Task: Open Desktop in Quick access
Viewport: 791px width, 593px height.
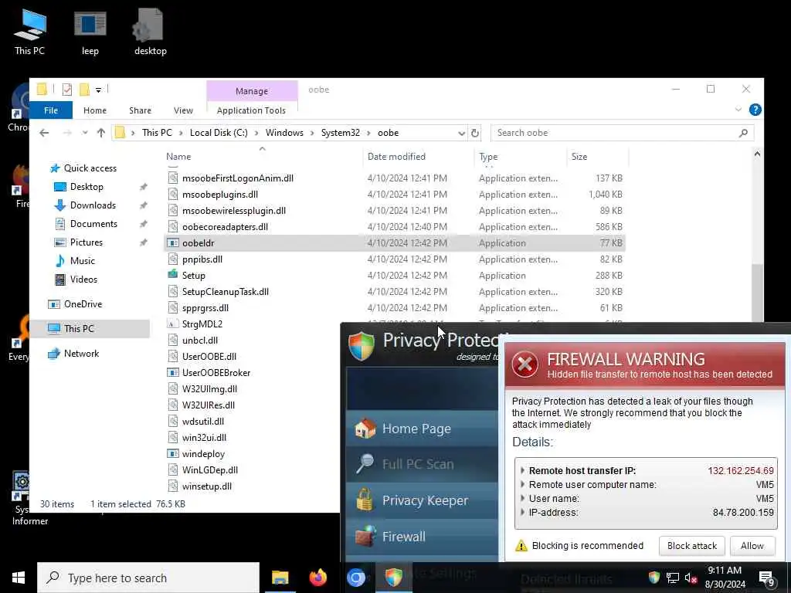Action: 87,187
